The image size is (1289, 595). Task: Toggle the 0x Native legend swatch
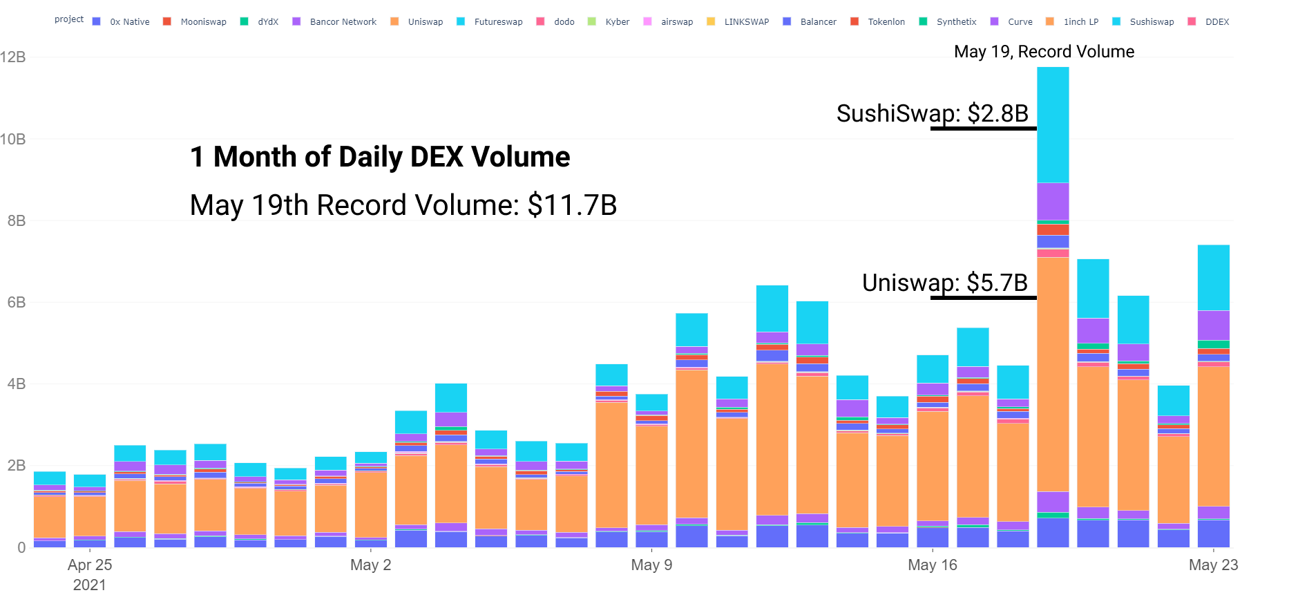(97, 21)
